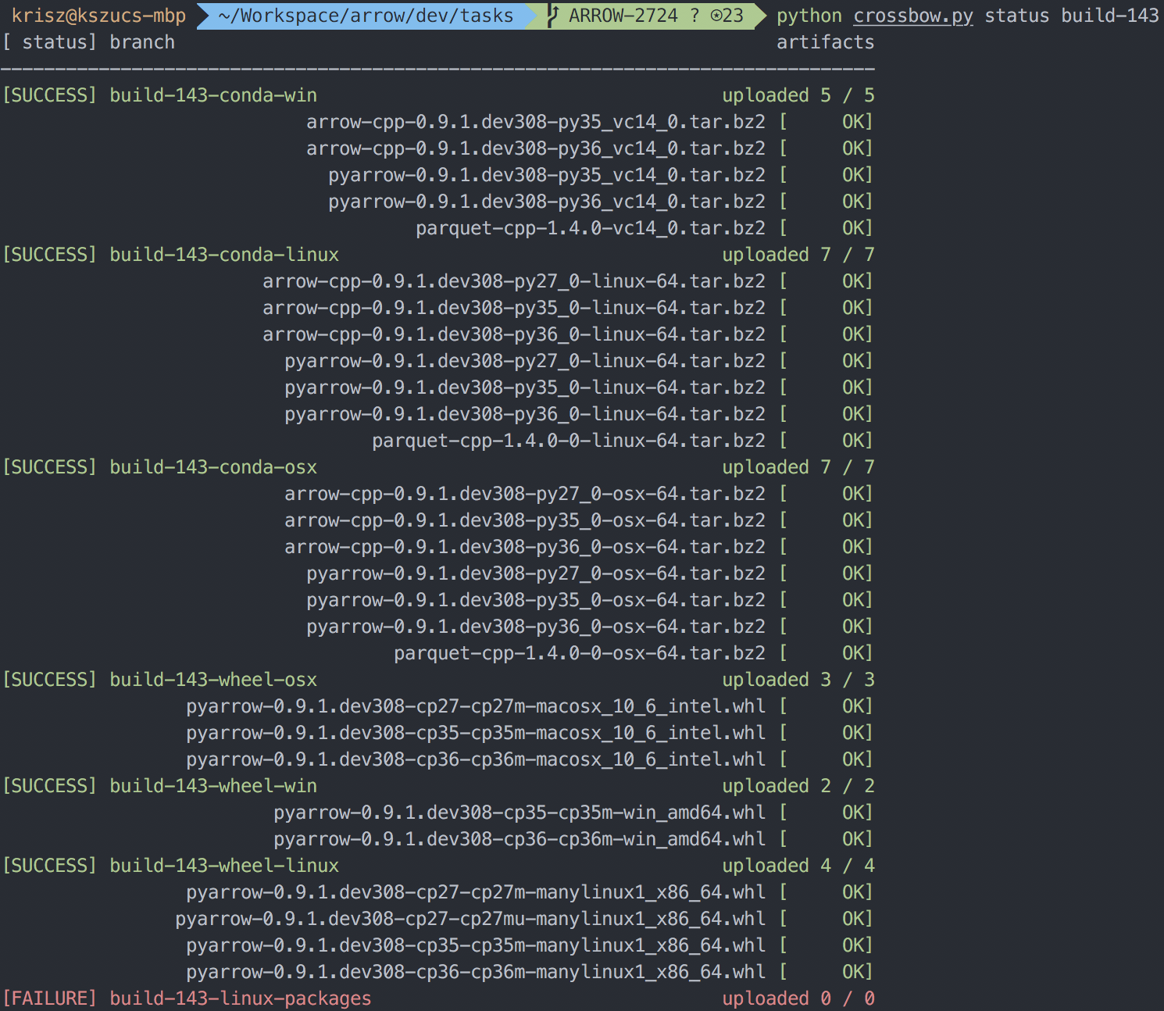Select build-143-conda-osx branch text
This screenshot has height=1011, width=1164.
(213, 467)
